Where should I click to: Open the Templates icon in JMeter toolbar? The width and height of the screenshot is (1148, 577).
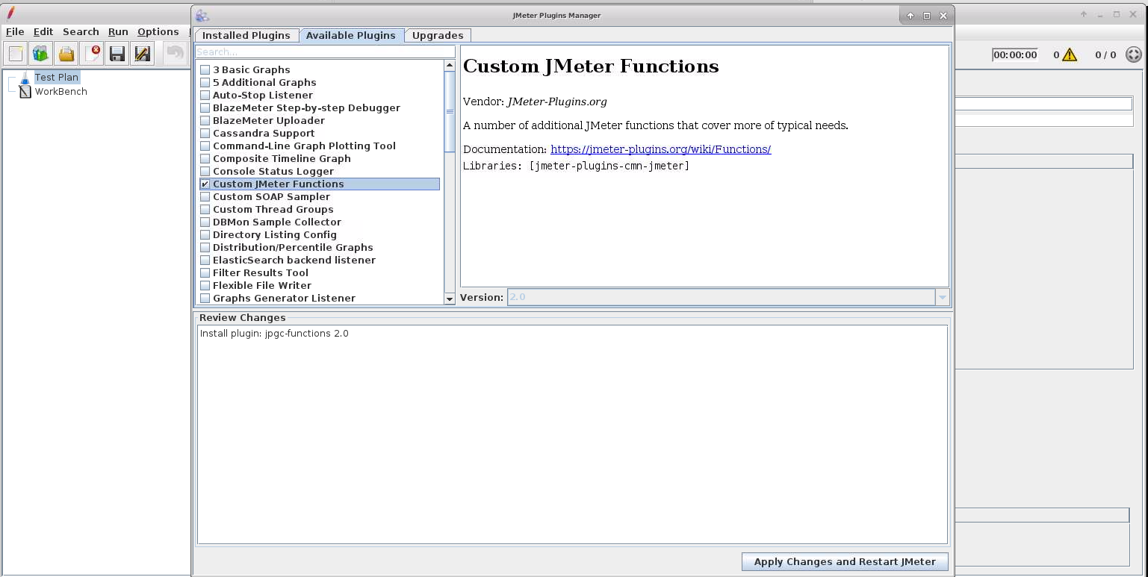pyautogui.click(x=40, y=54)
